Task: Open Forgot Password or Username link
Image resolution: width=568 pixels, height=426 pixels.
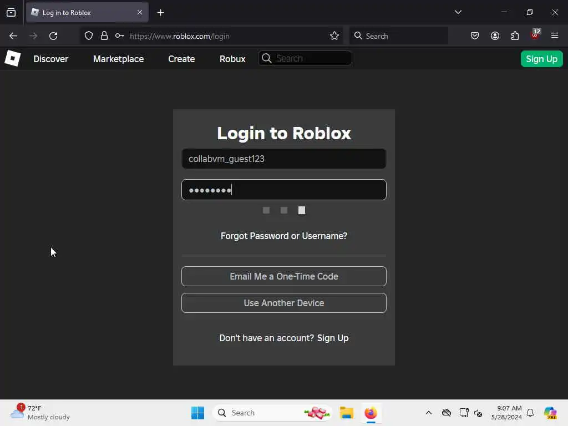Action: (x=283, y=236)
